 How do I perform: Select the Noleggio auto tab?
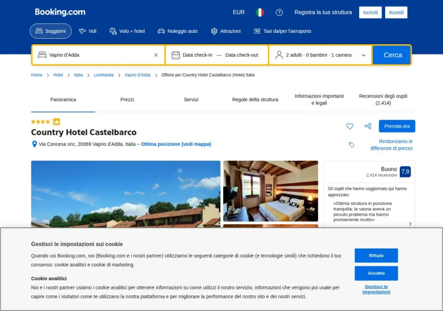pyautogui.click(x=177, y=31)
